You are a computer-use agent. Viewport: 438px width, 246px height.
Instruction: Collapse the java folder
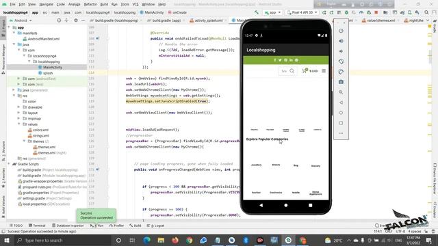click(x=14, y=44)
